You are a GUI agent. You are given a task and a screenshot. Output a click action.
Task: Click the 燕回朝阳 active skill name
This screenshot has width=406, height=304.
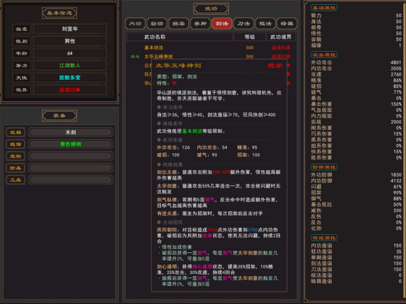(167, 230)
